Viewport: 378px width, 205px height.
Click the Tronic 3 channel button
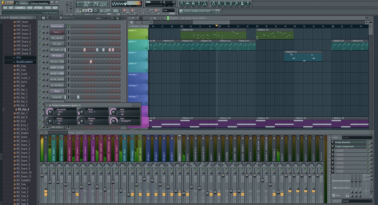(57, 32)
